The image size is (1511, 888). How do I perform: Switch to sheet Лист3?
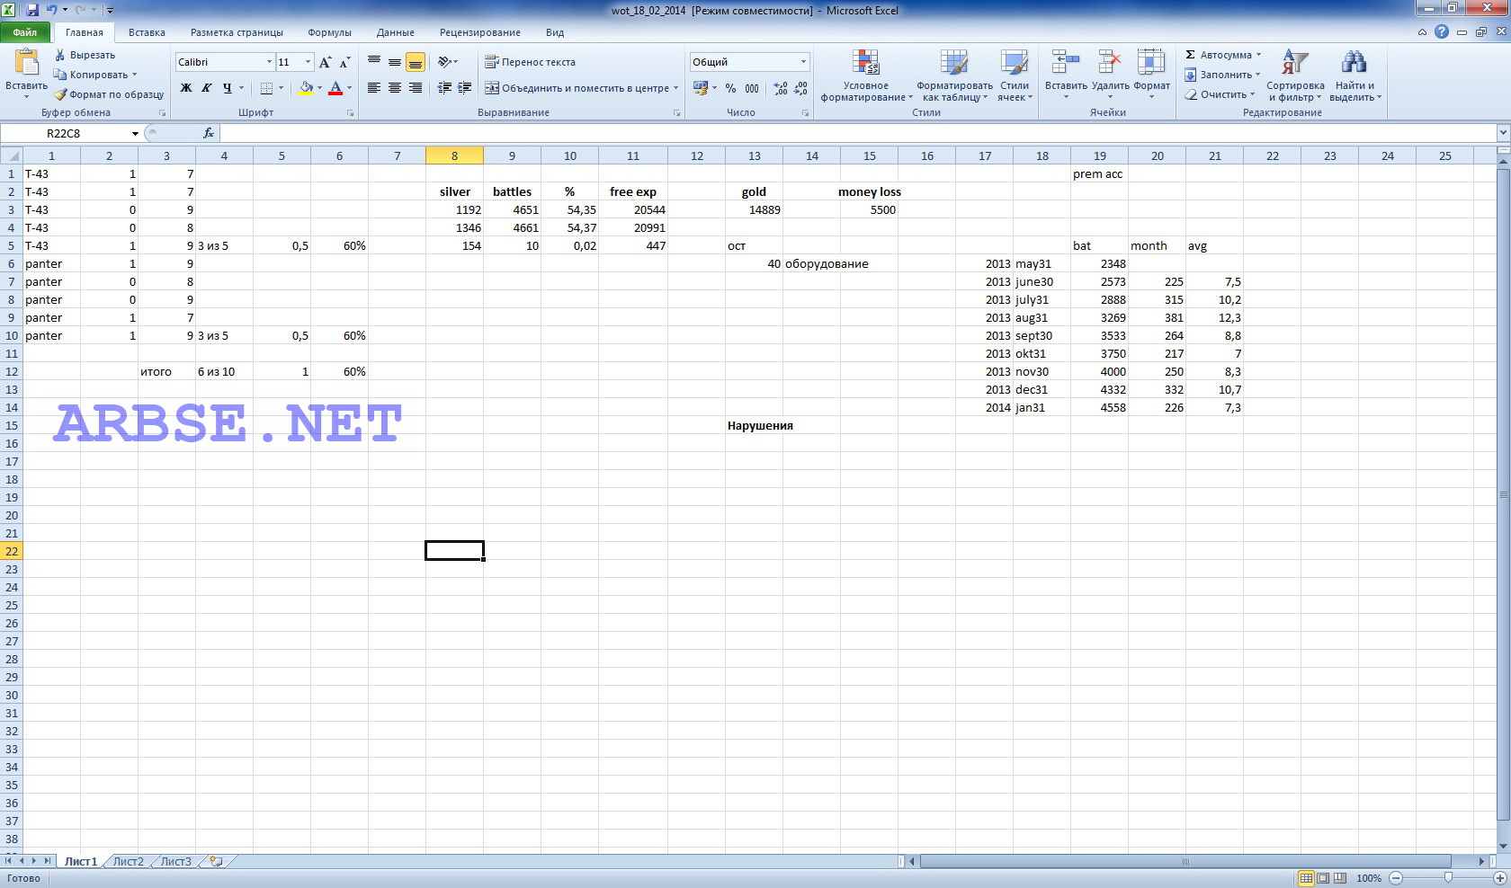click(x=175, y=861)
